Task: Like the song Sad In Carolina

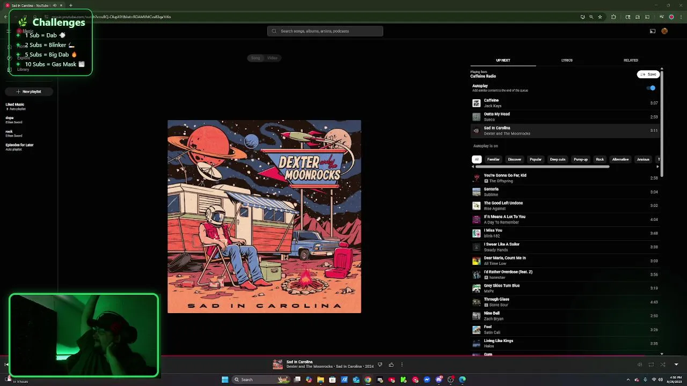Action: point(391,365)
